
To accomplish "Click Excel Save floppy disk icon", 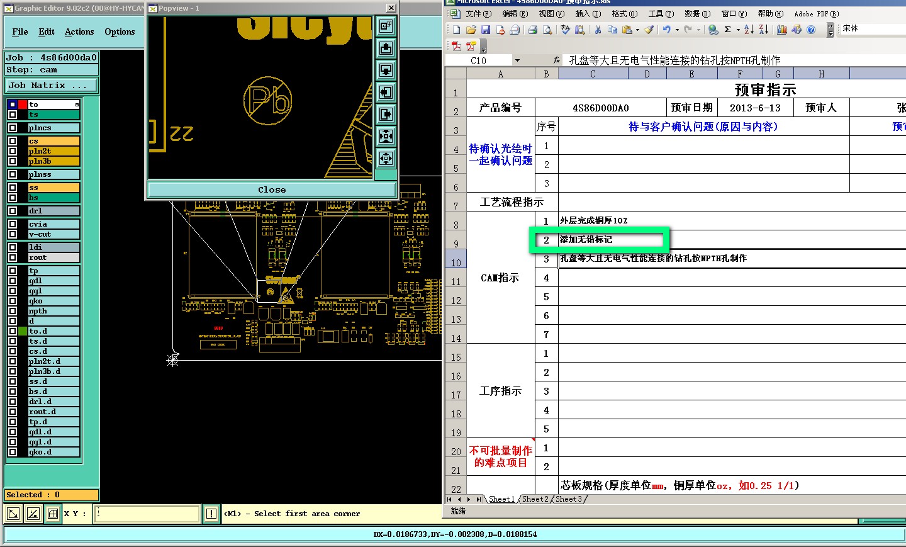I will [486, 30].
